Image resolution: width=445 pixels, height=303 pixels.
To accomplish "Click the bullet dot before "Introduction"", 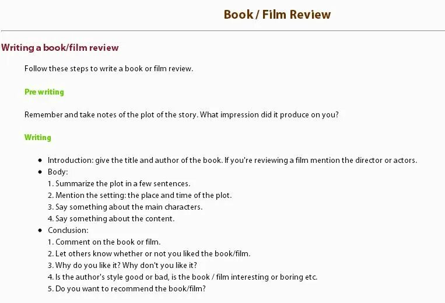I will [x=40, y=160].
